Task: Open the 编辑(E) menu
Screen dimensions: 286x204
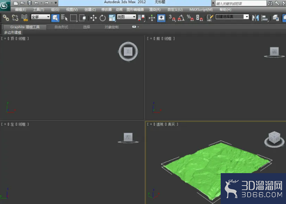Action: pos(20,10)
